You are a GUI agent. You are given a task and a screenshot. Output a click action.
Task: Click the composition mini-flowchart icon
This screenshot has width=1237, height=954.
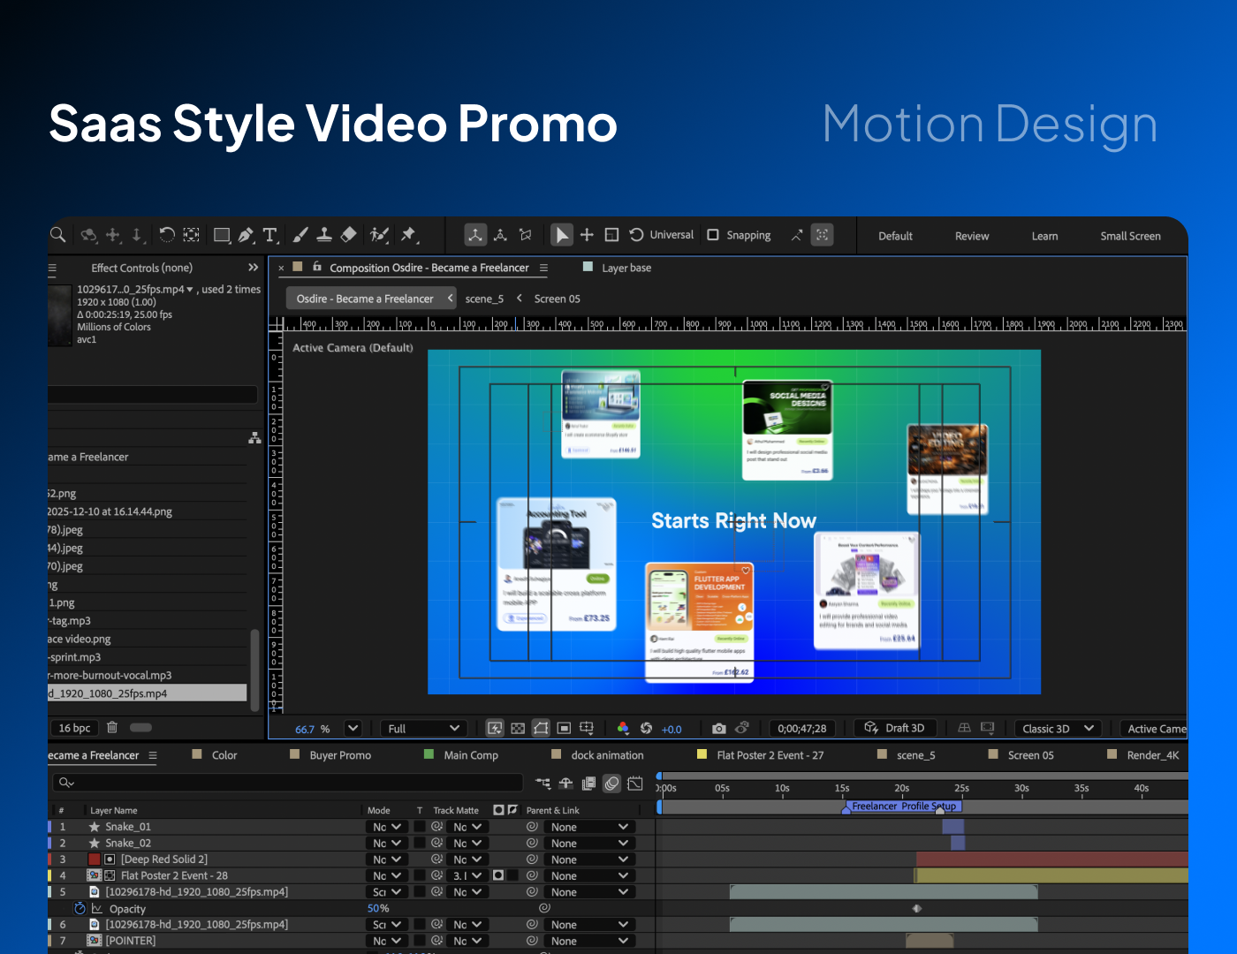[x=543, y=784]
